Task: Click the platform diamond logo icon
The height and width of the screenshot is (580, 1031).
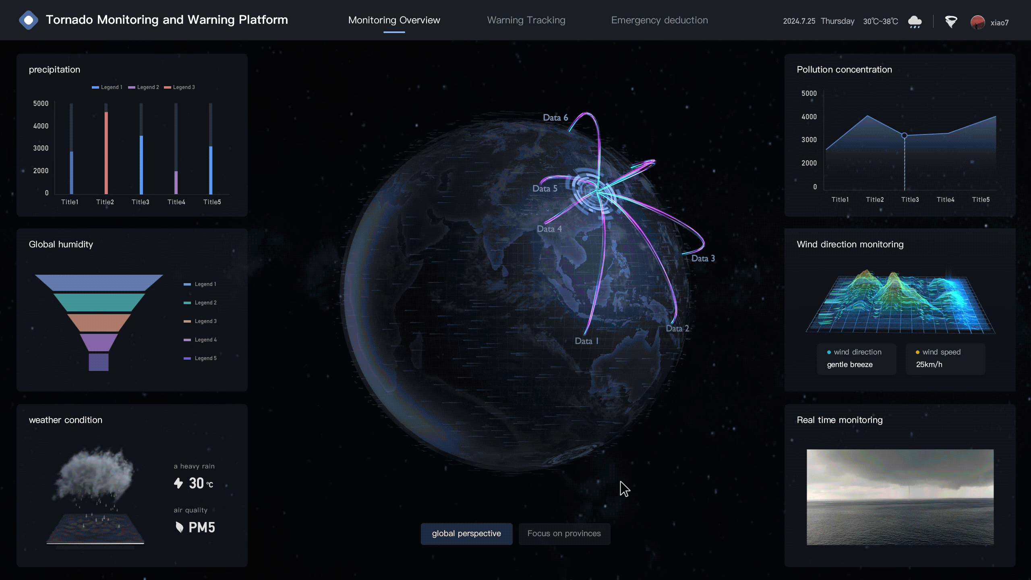Action: tap(29, 20)
